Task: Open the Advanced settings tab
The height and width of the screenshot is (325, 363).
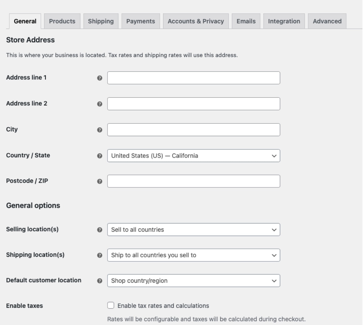Action: tap(327, 21)
